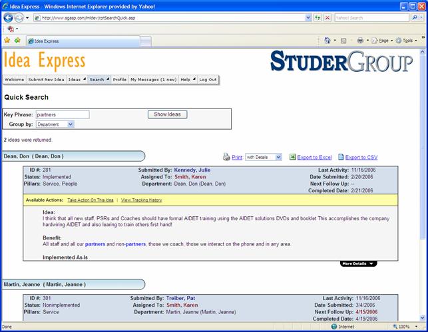This screenshot has height=332, width=428.
Task: Click the red Stop loading icon
Action: point(327,18)
